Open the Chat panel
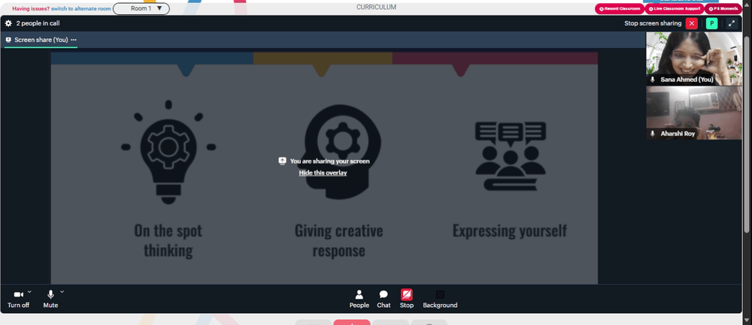The image size is (752, 325). pos(384,299)
